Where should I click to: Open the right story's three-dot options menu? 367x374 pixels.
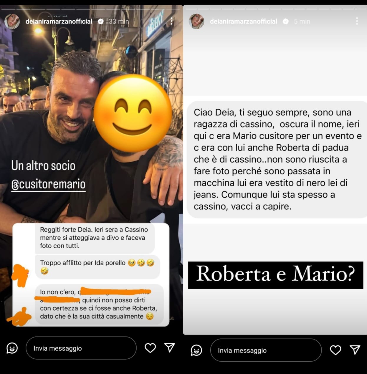tap(357, 21)
